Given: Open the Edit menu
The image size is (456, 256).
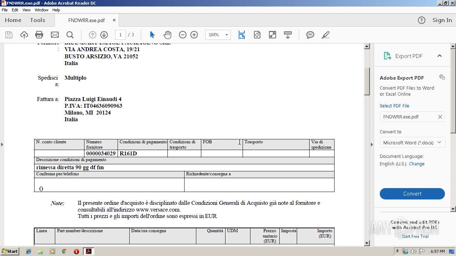Looking at the screenshot, I should [15, 10].
